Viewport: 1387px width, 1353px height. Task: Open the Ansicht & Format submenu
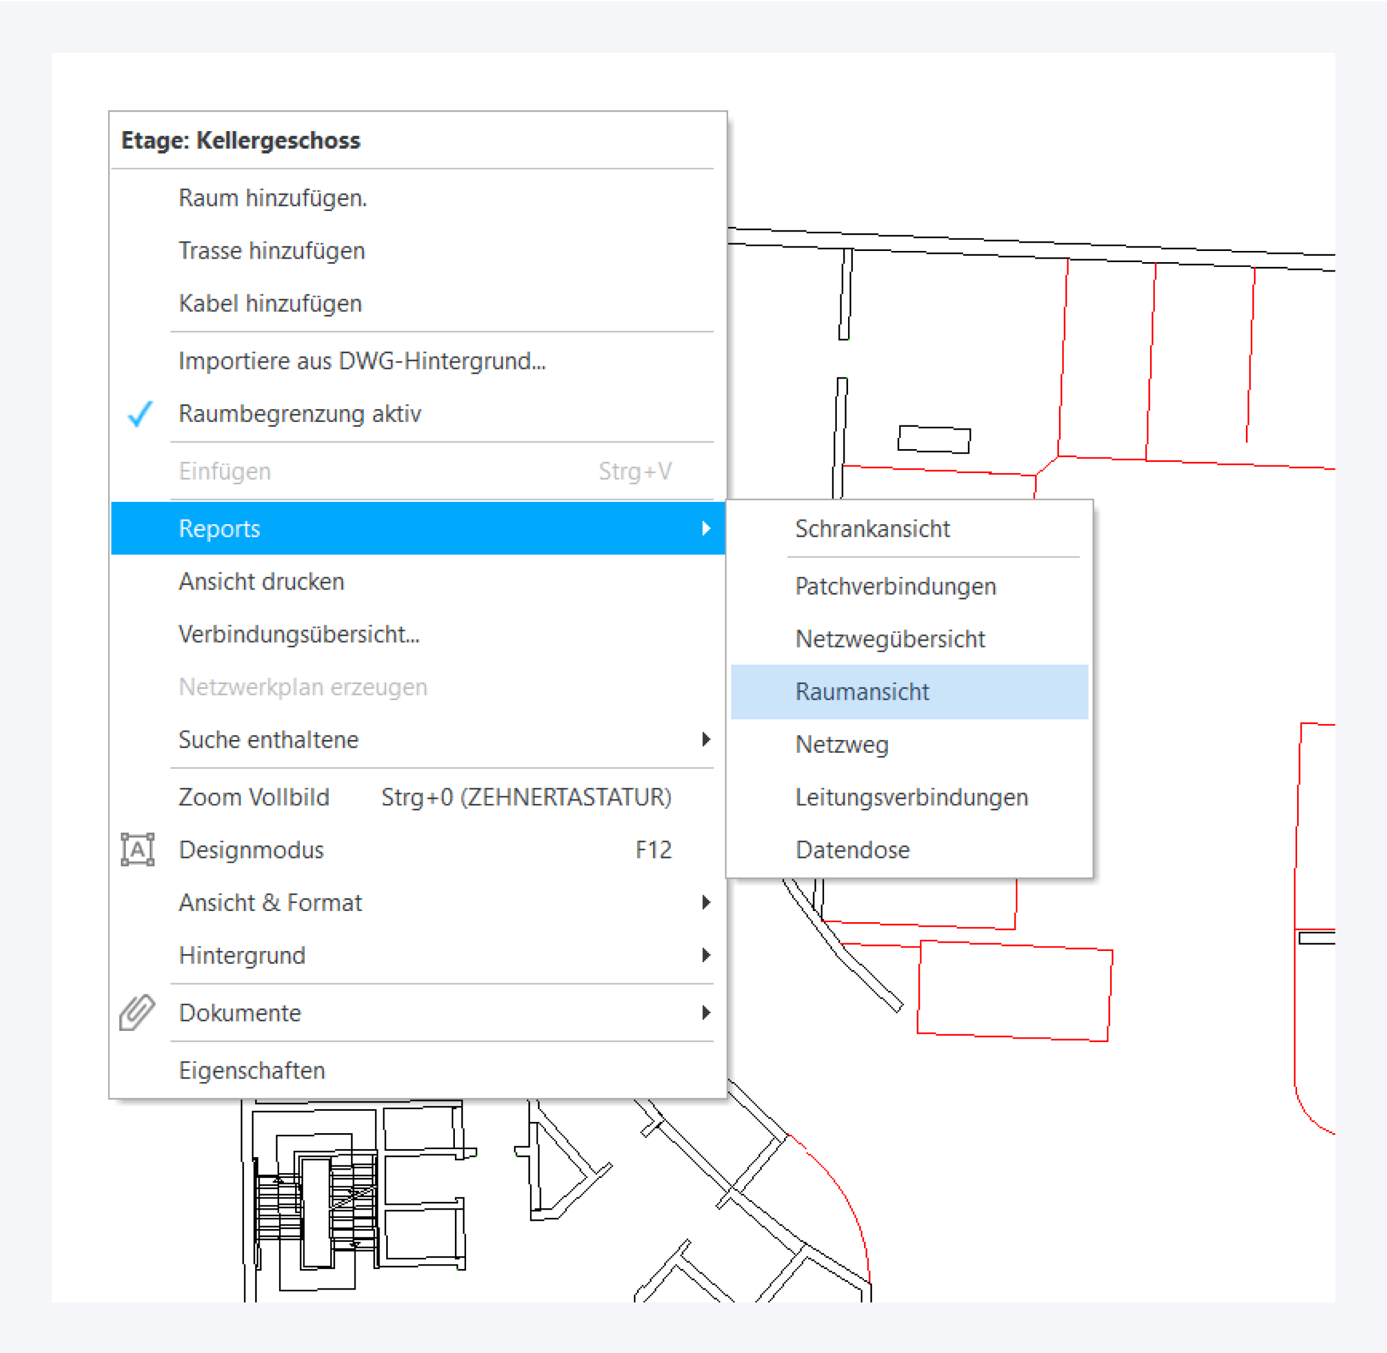pos(270,902)
